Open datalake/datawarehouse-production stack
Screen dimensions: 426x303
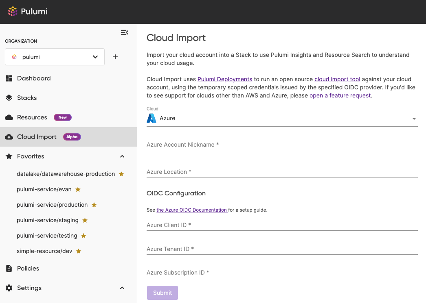pyautogui.click(x=66, y=174)
